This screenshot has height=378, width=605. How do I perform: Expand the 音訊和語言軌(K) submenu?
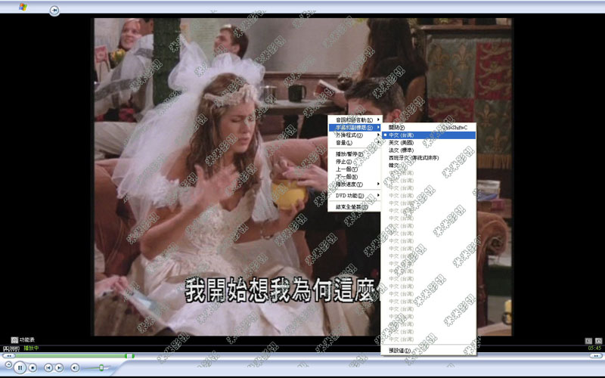(354, 120)
